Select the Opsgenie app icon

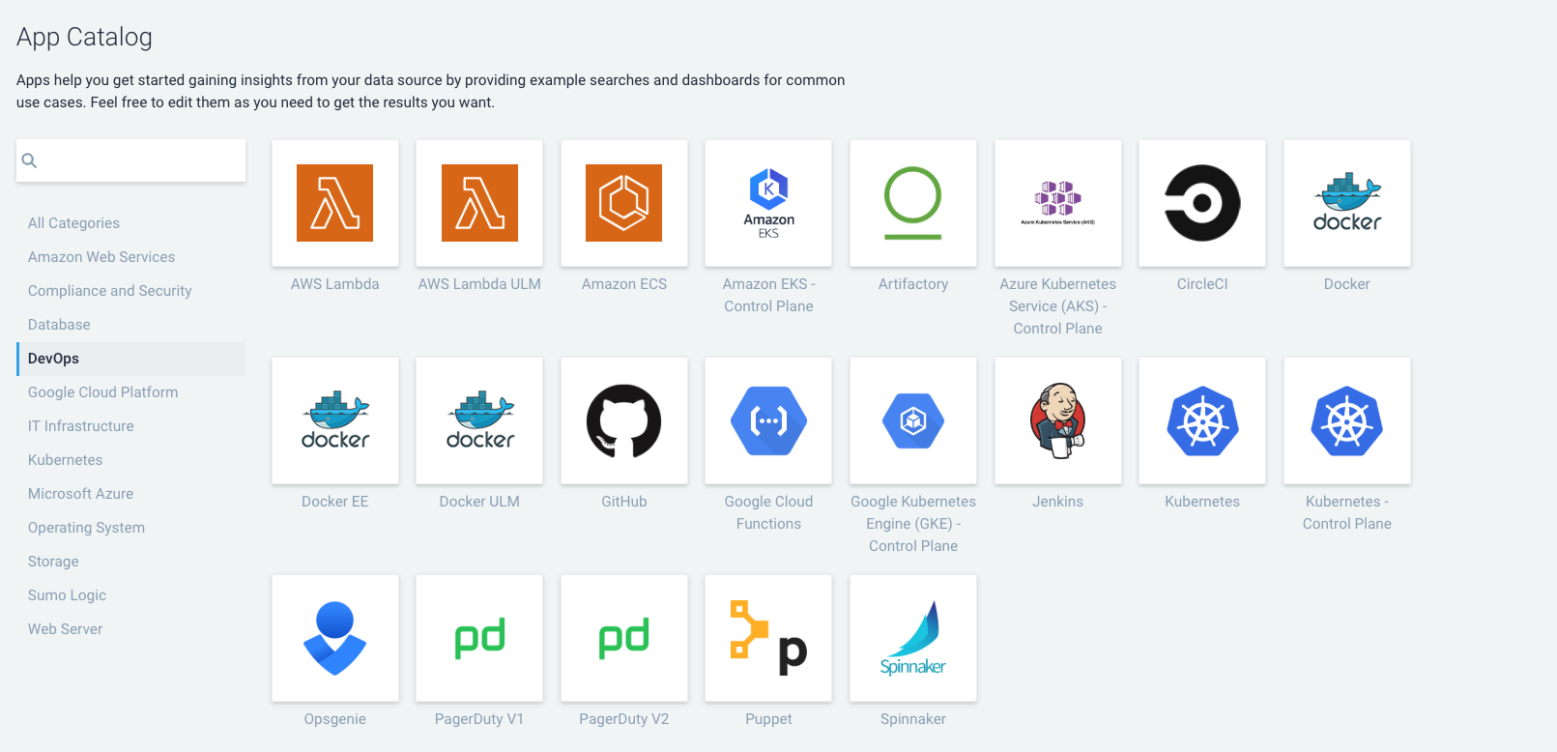tap(335, 638)
